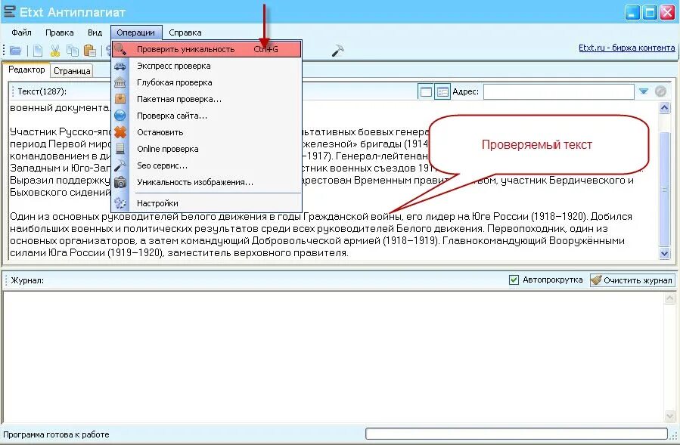
Task: Click into the Адрес input field
Action: (x=559, y=91)
